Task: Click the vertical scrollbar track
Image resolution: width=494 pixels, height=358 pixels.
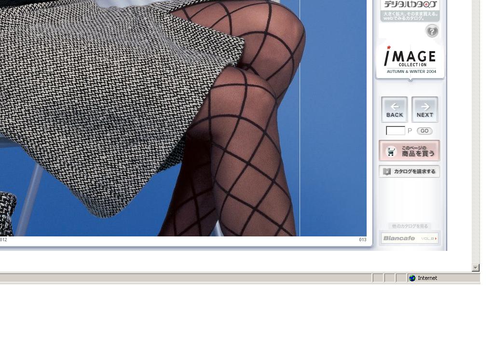Action: 476,145
